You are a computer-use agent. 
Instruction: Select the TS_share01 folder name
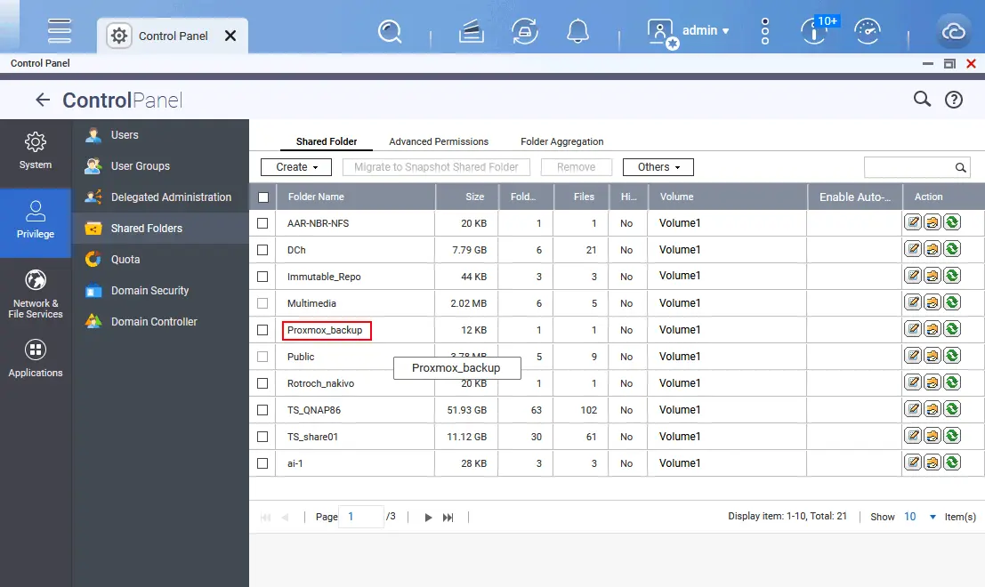pyautogui.click(x=313, y=437)
